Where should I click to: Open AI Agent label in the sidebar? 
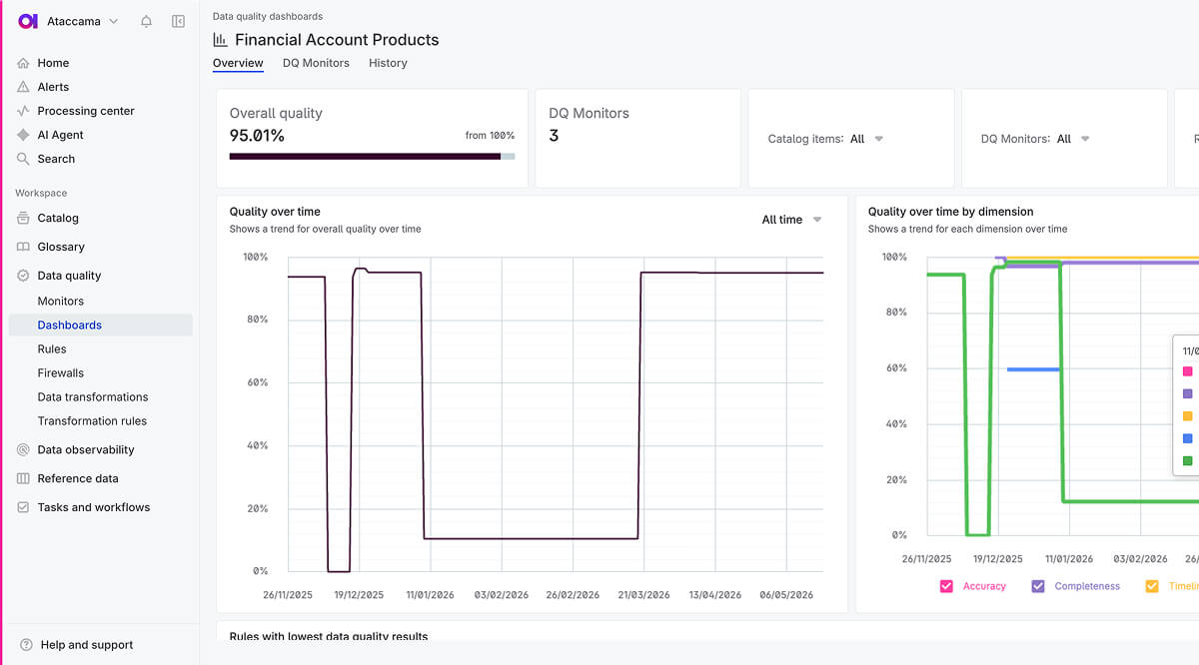pos(61,135)
